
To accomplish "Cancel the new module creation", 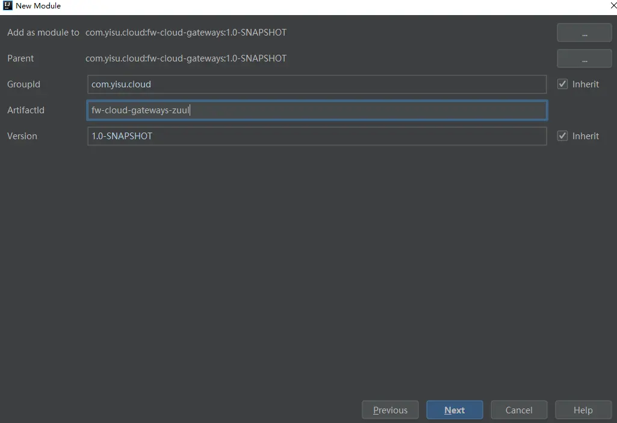I will click(518, 410).
